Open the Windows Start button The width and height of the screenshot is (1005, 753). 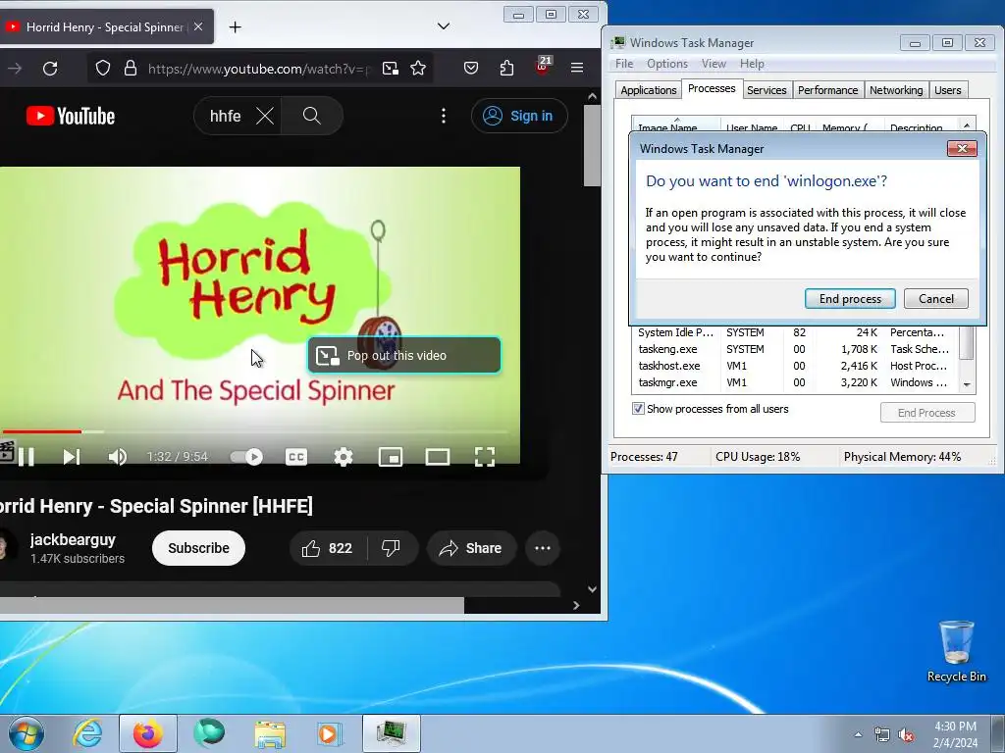point(26,733)
